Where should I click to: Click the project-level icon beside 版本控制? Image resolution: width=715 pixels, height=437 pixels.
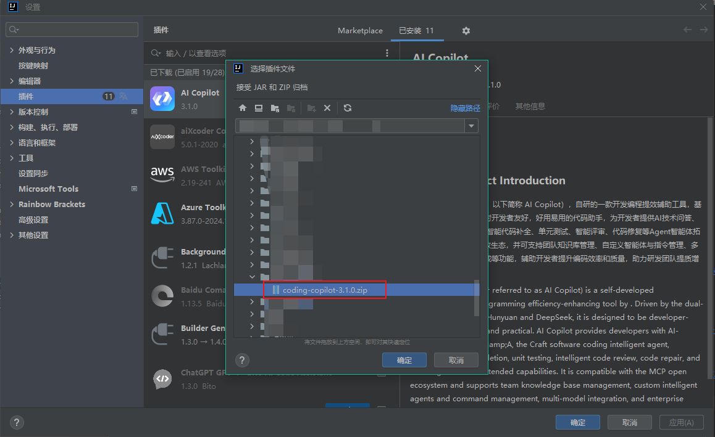click(134, 112)
